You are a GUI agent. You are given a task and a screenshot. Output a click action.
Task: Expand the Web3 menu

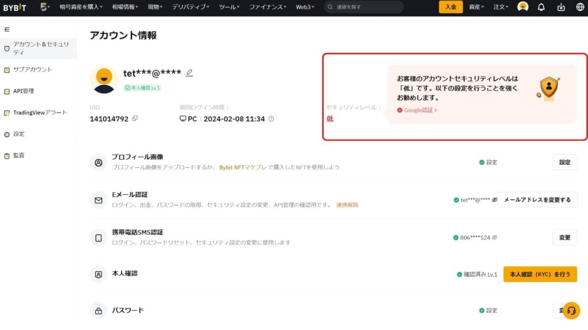(305, 7)
